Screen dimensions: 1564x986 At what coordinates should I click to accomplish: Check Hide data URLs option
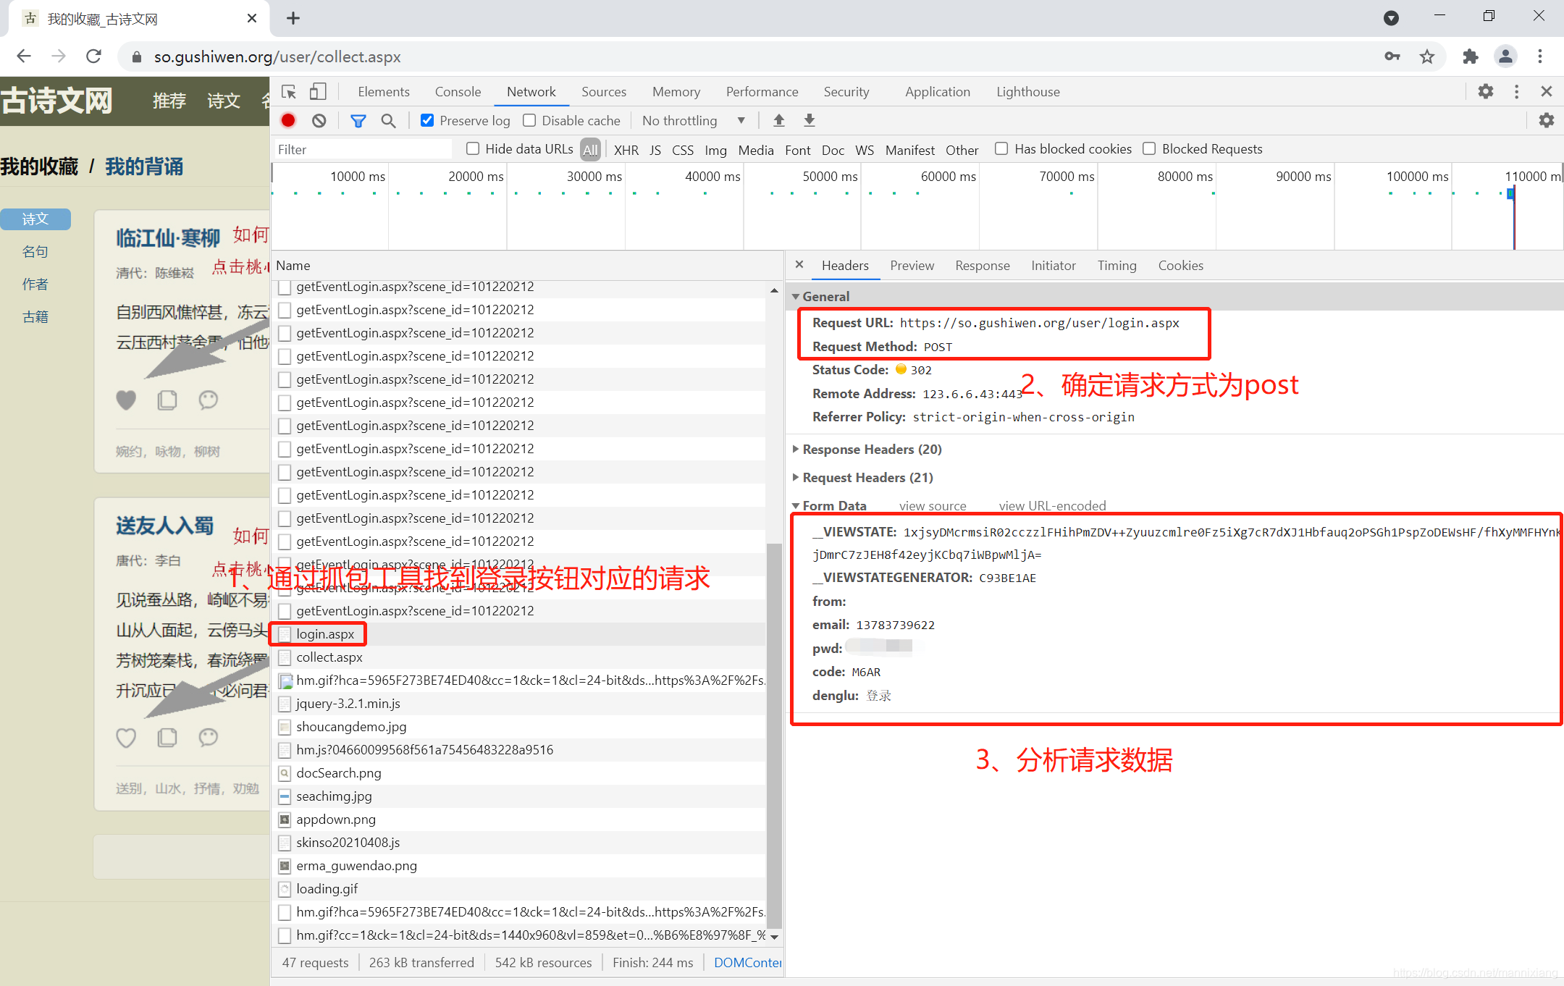(473, 148)
